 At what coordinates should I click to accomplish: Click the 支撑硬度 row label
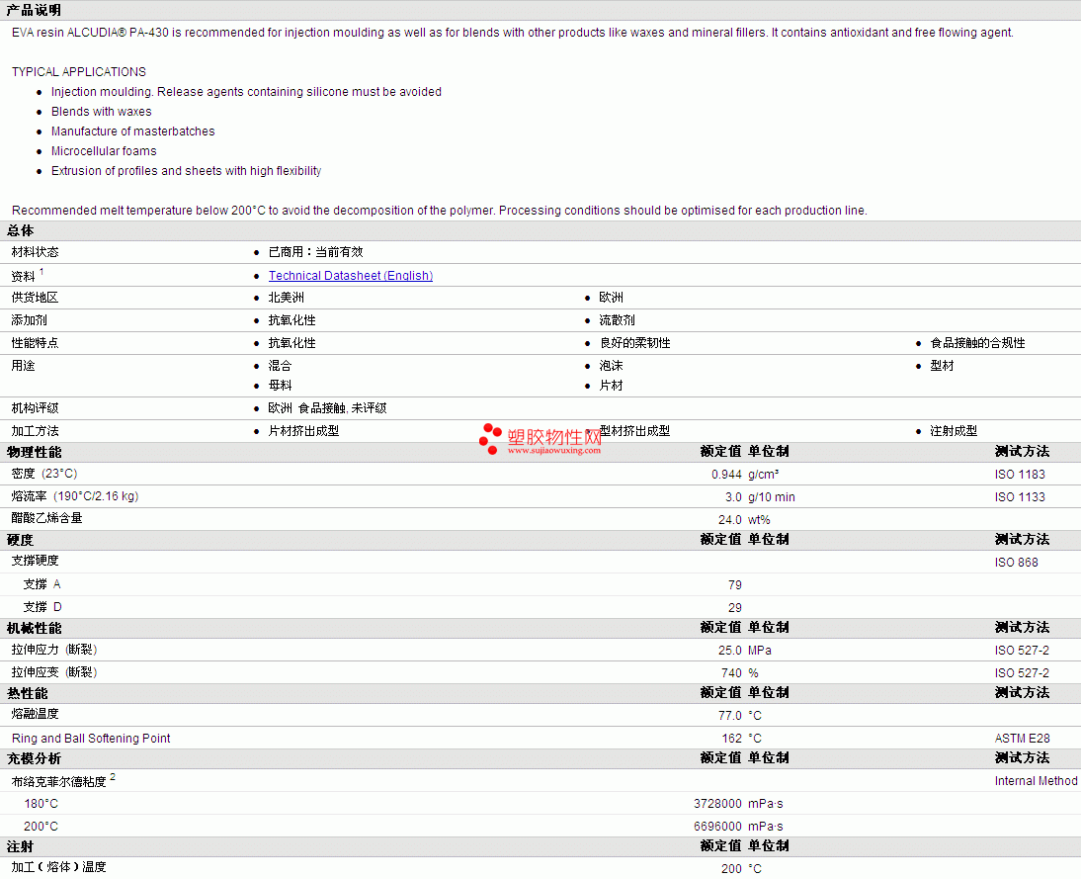35,561
